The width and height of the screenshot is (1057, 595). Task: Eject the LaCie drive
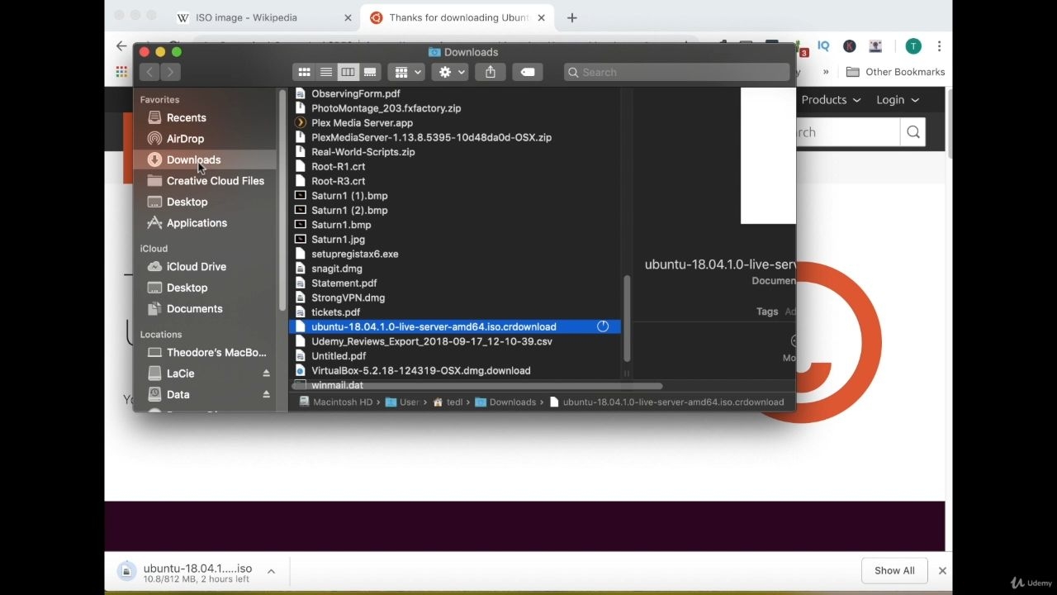(266, 374)
